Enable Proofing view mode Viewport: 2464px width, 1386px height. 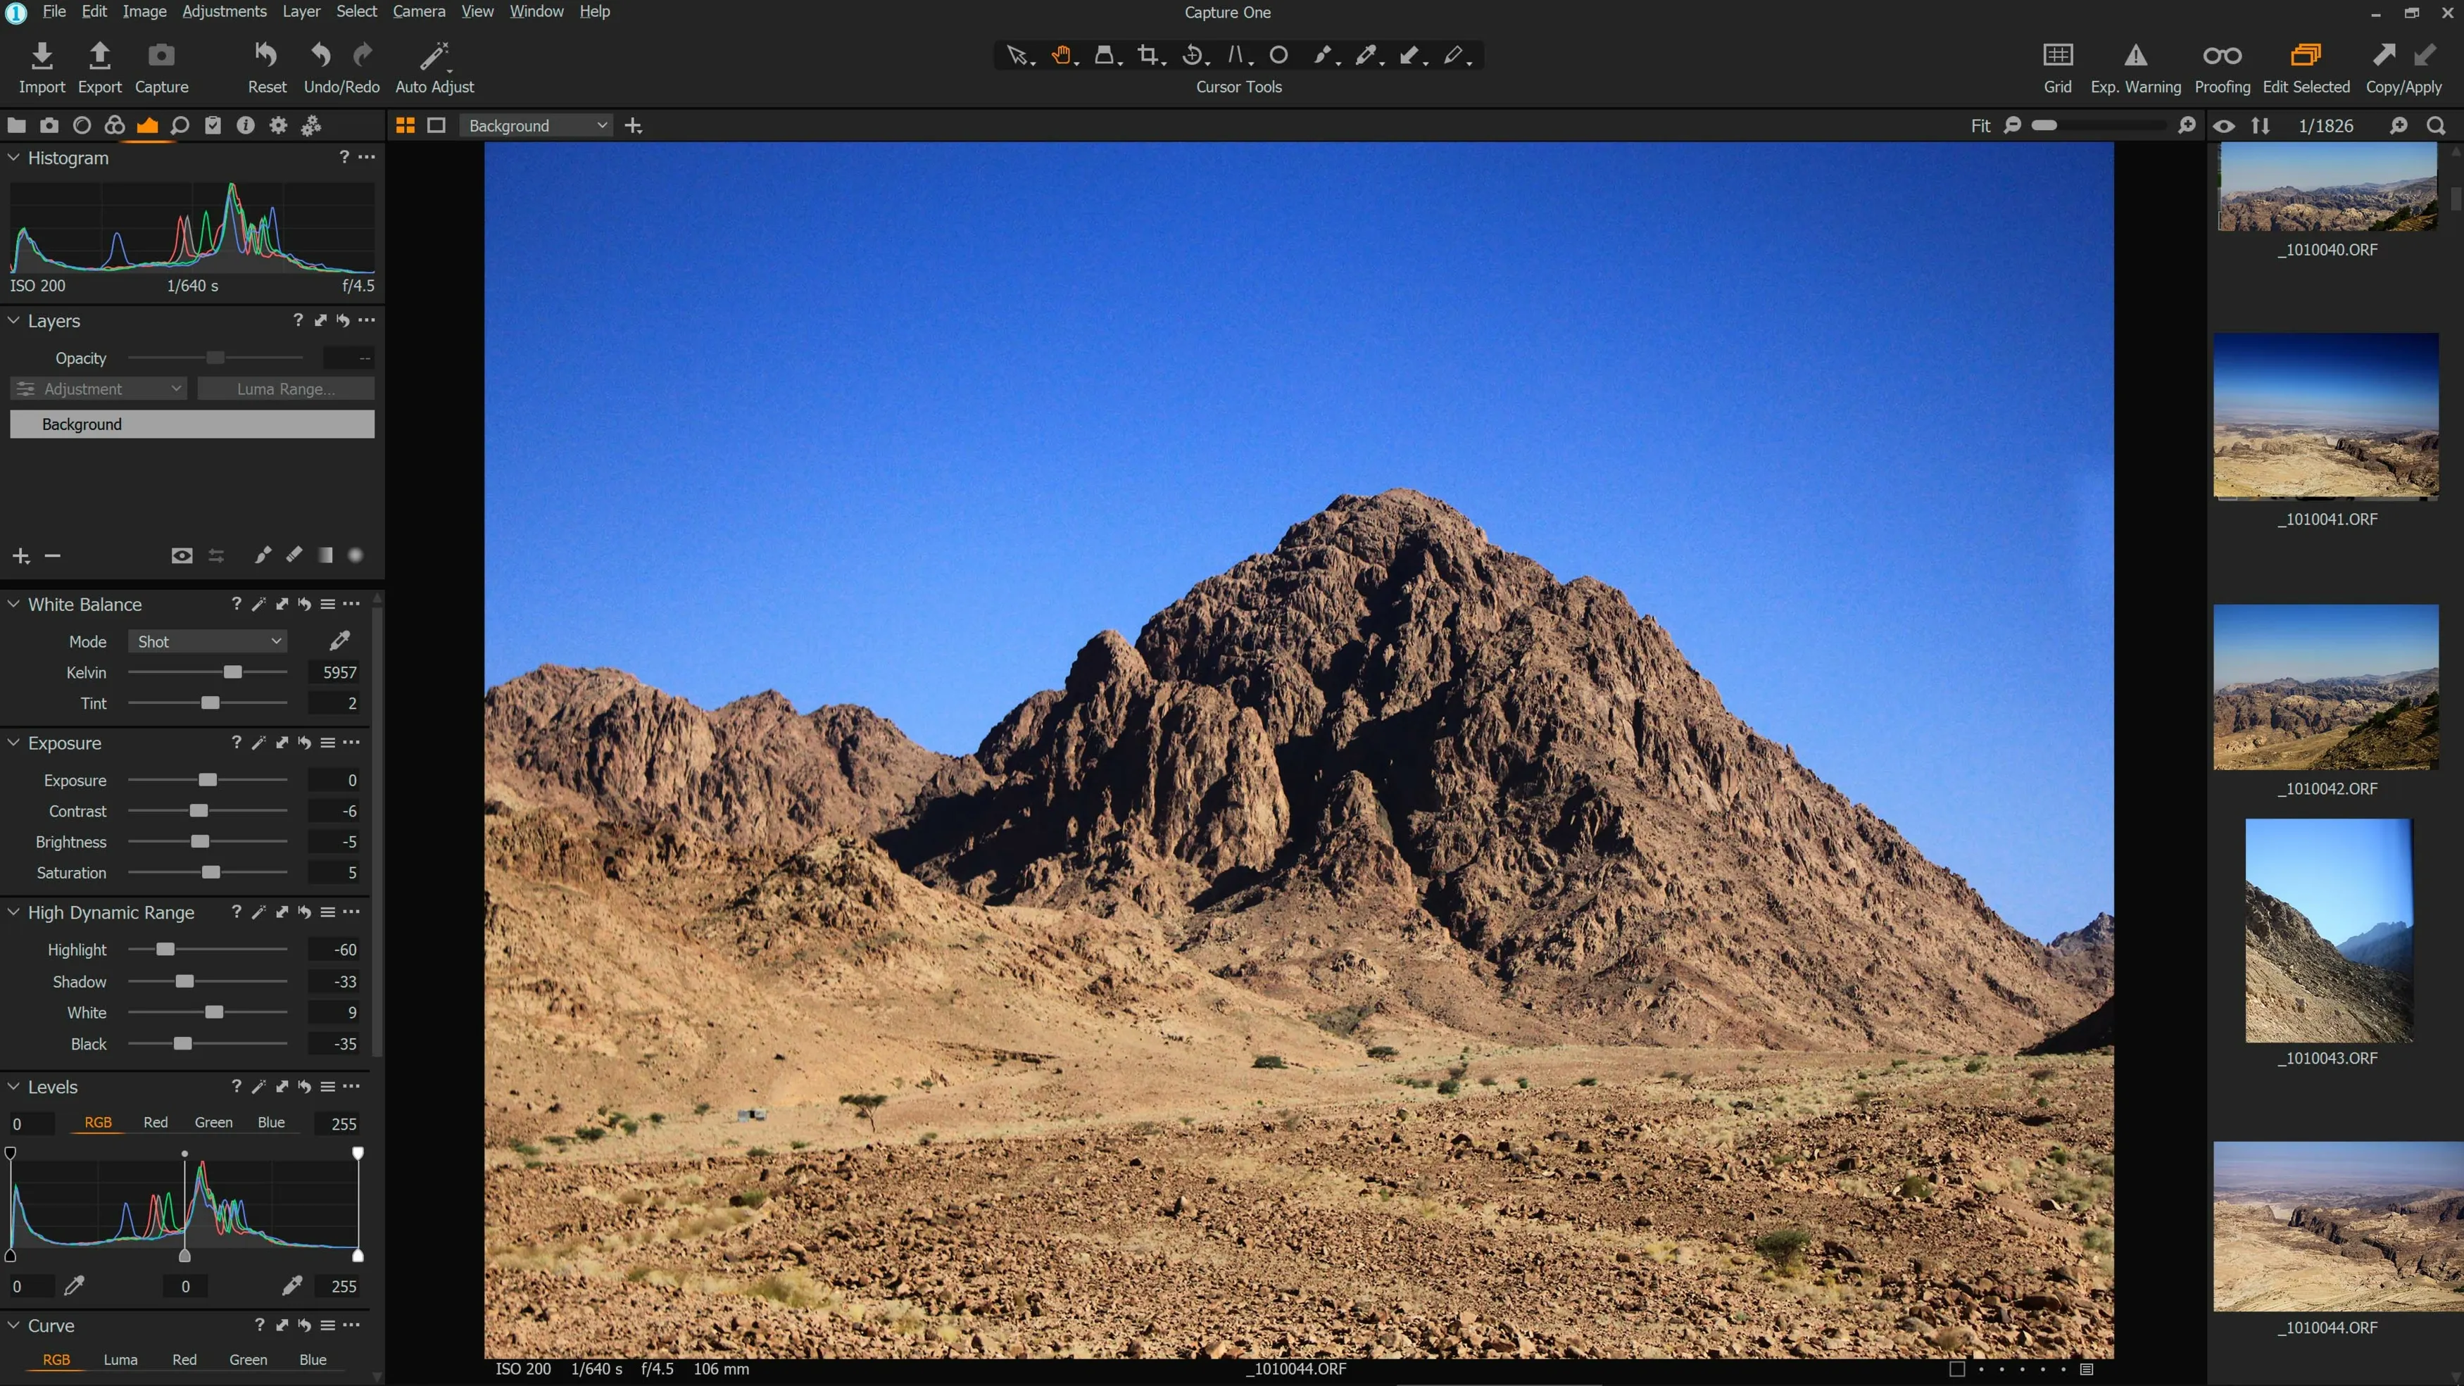[2221, 56]
